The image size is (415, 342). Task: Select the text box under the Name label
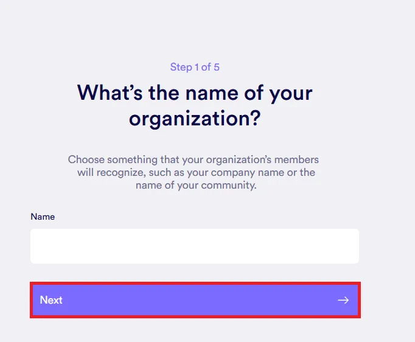pos(195,246)
